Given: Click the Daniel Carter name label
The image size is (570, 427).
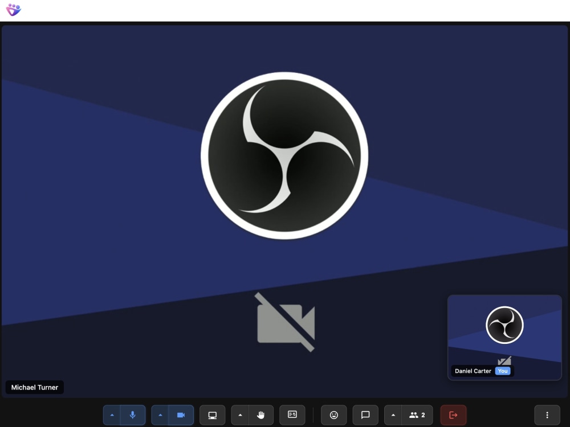Looking at the screenshot, I should pos(473,371).
